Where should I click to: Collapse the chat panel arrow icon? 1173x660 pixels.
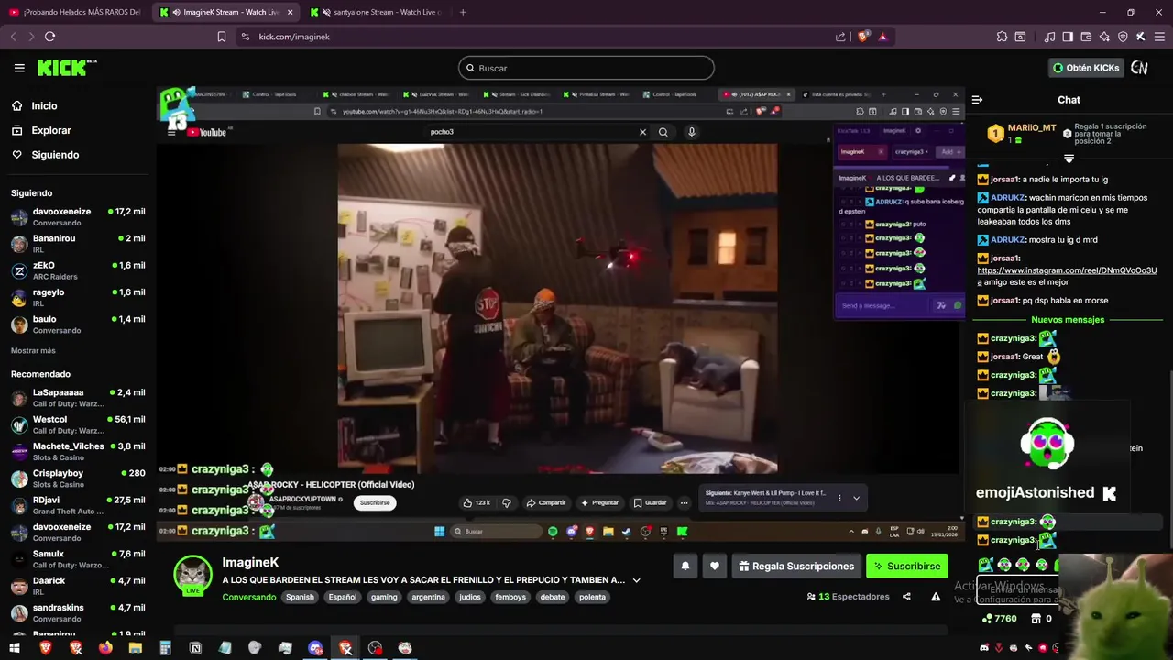pyautogui.click(x=977, y=99)
